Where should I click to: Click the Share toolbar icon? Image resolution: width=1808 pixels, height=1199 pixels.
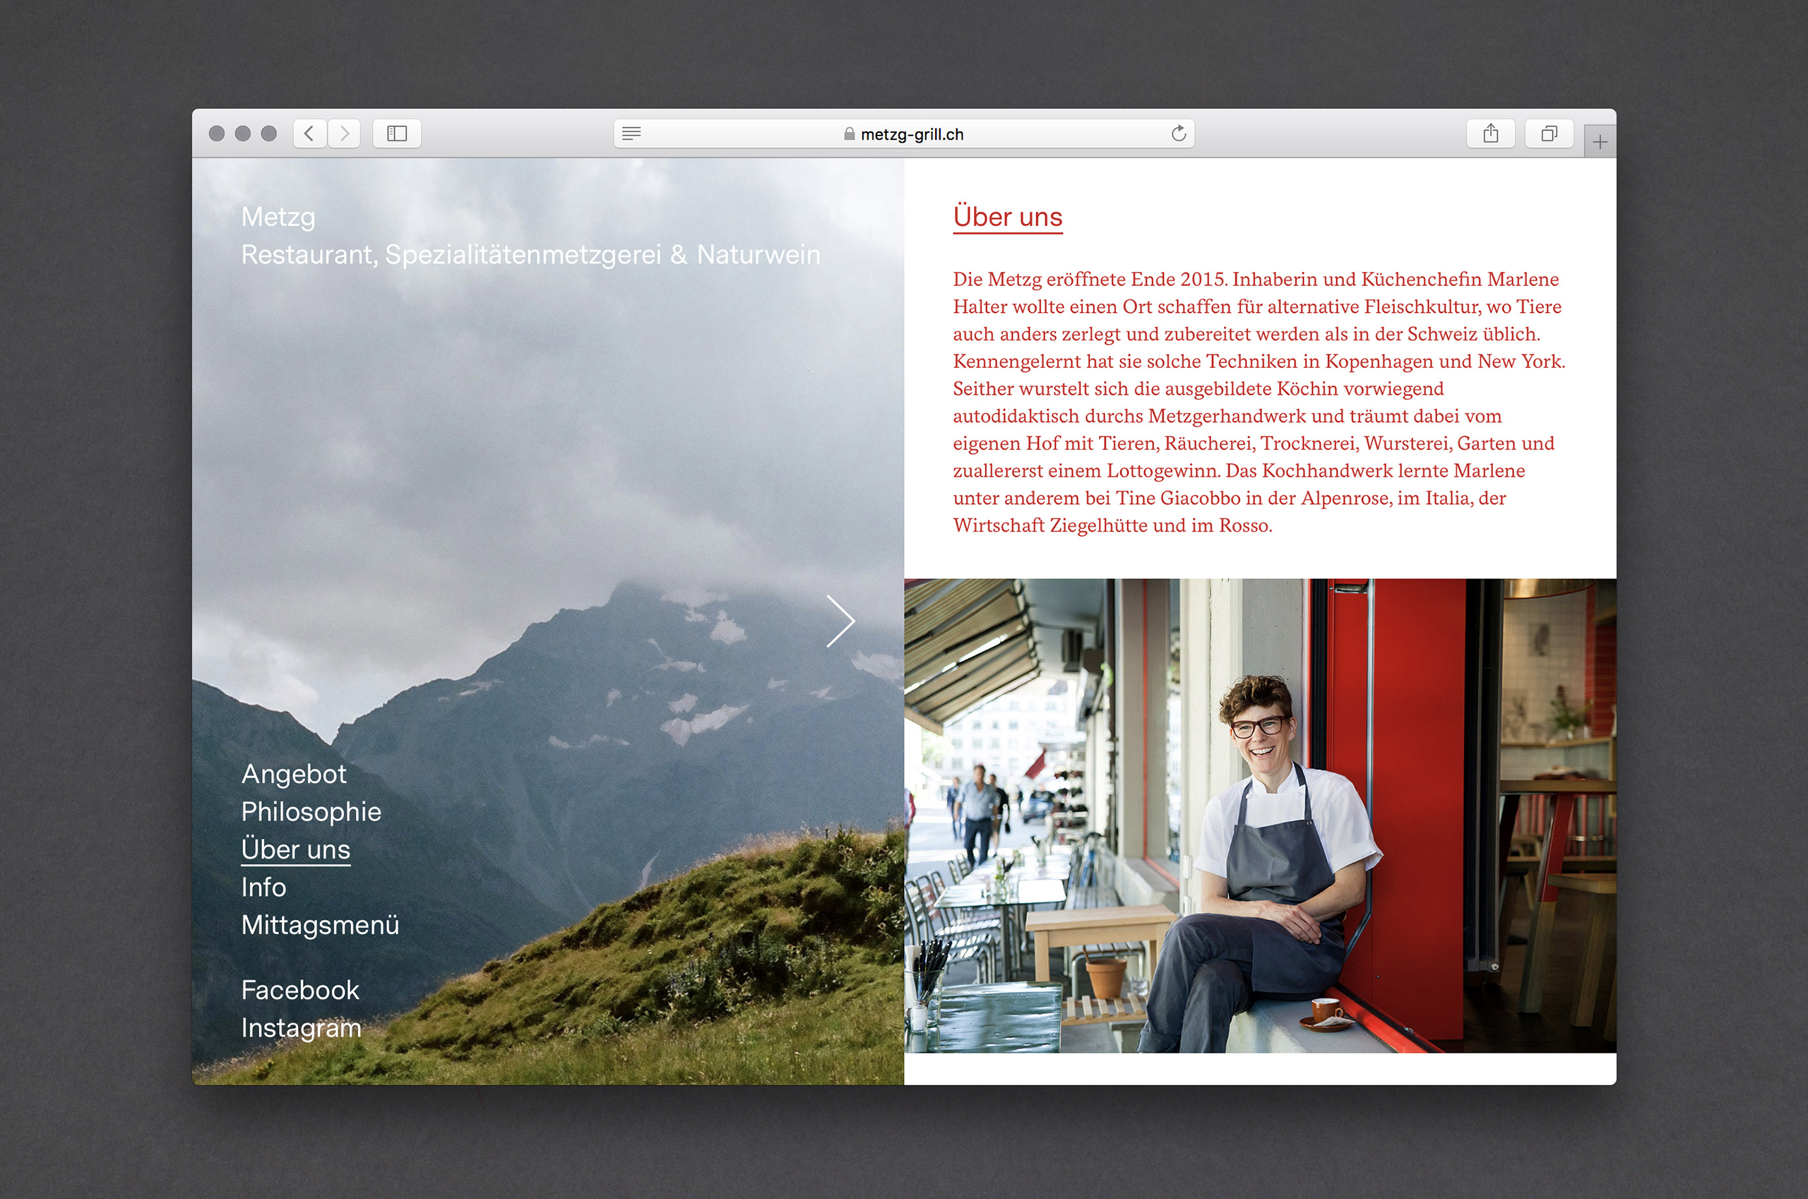(x=1490, y=134)
